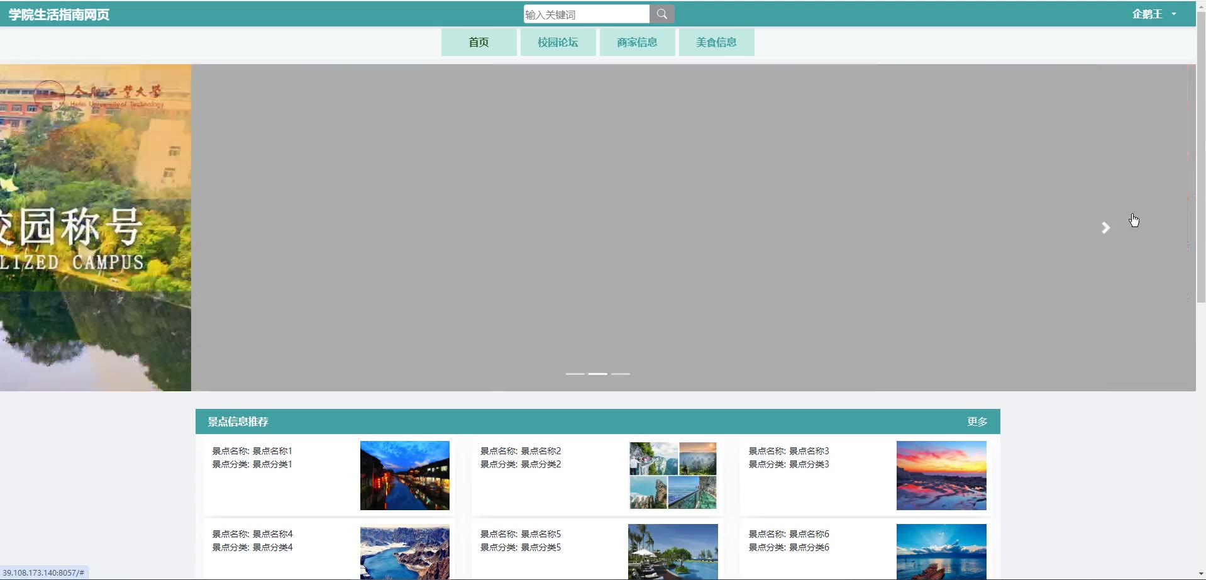Click the 景点信息推荐 section heading
The width and height of the screenshot is (1206, 580).
coord(238,421)
